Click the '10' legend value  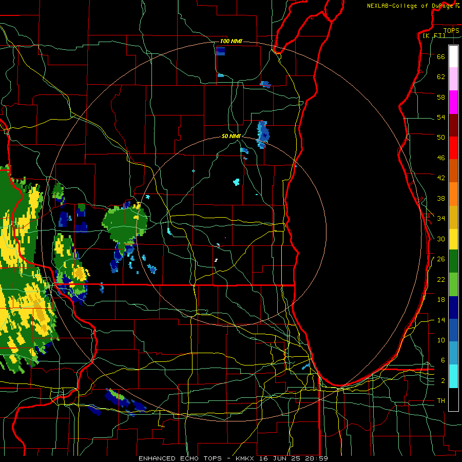[441, 340]
